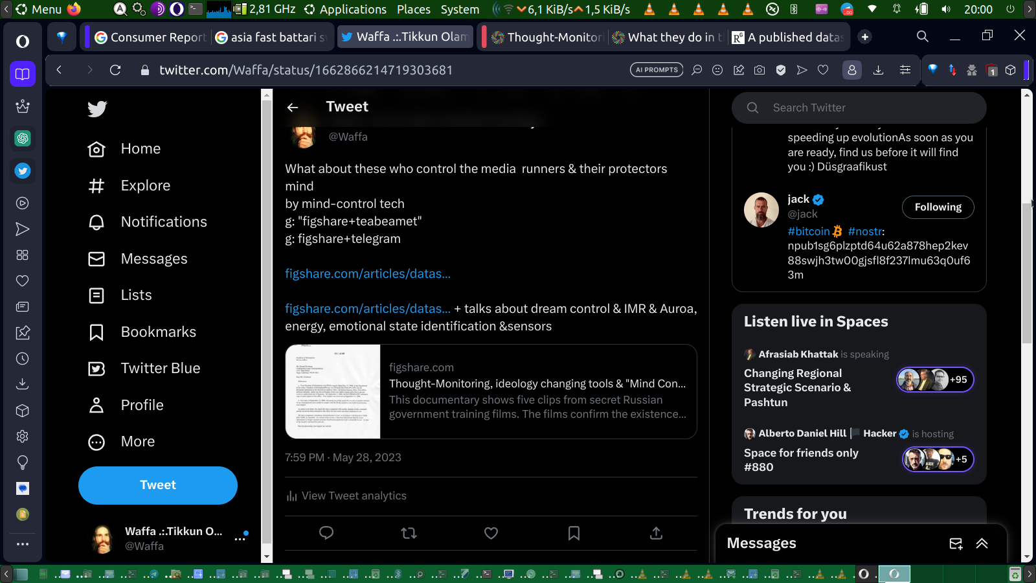Open the ad blocker shield icon
The height and width of the screenshot is (583, 1036).
pos(781,70)
